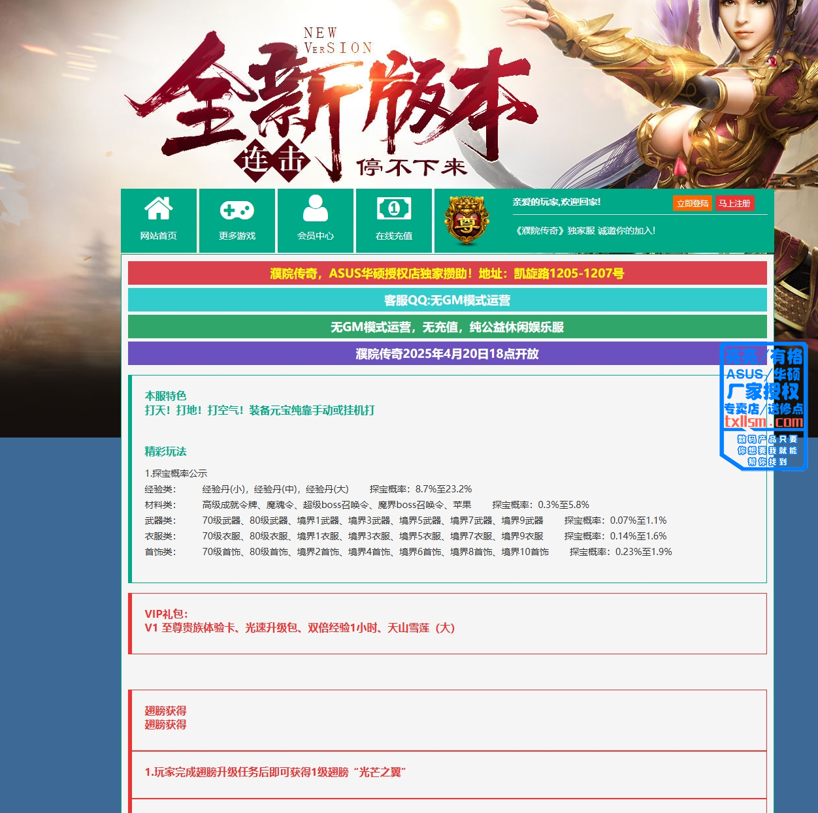818x813 pixels.
Task: Click the banknote icon for 在线充值
Action: tap(394, 209)
